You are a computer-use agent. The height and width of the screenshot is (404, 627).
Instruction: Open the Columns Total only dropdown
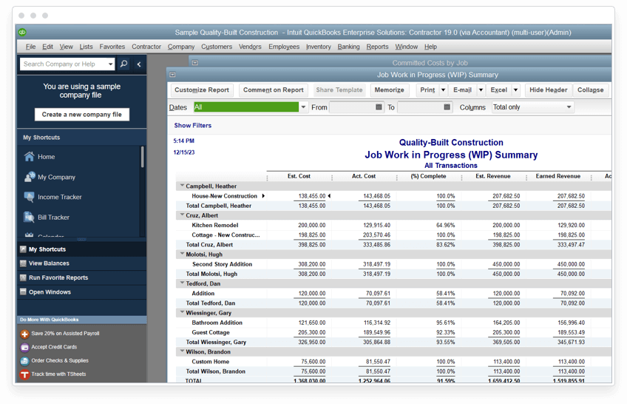coord(569,107)
